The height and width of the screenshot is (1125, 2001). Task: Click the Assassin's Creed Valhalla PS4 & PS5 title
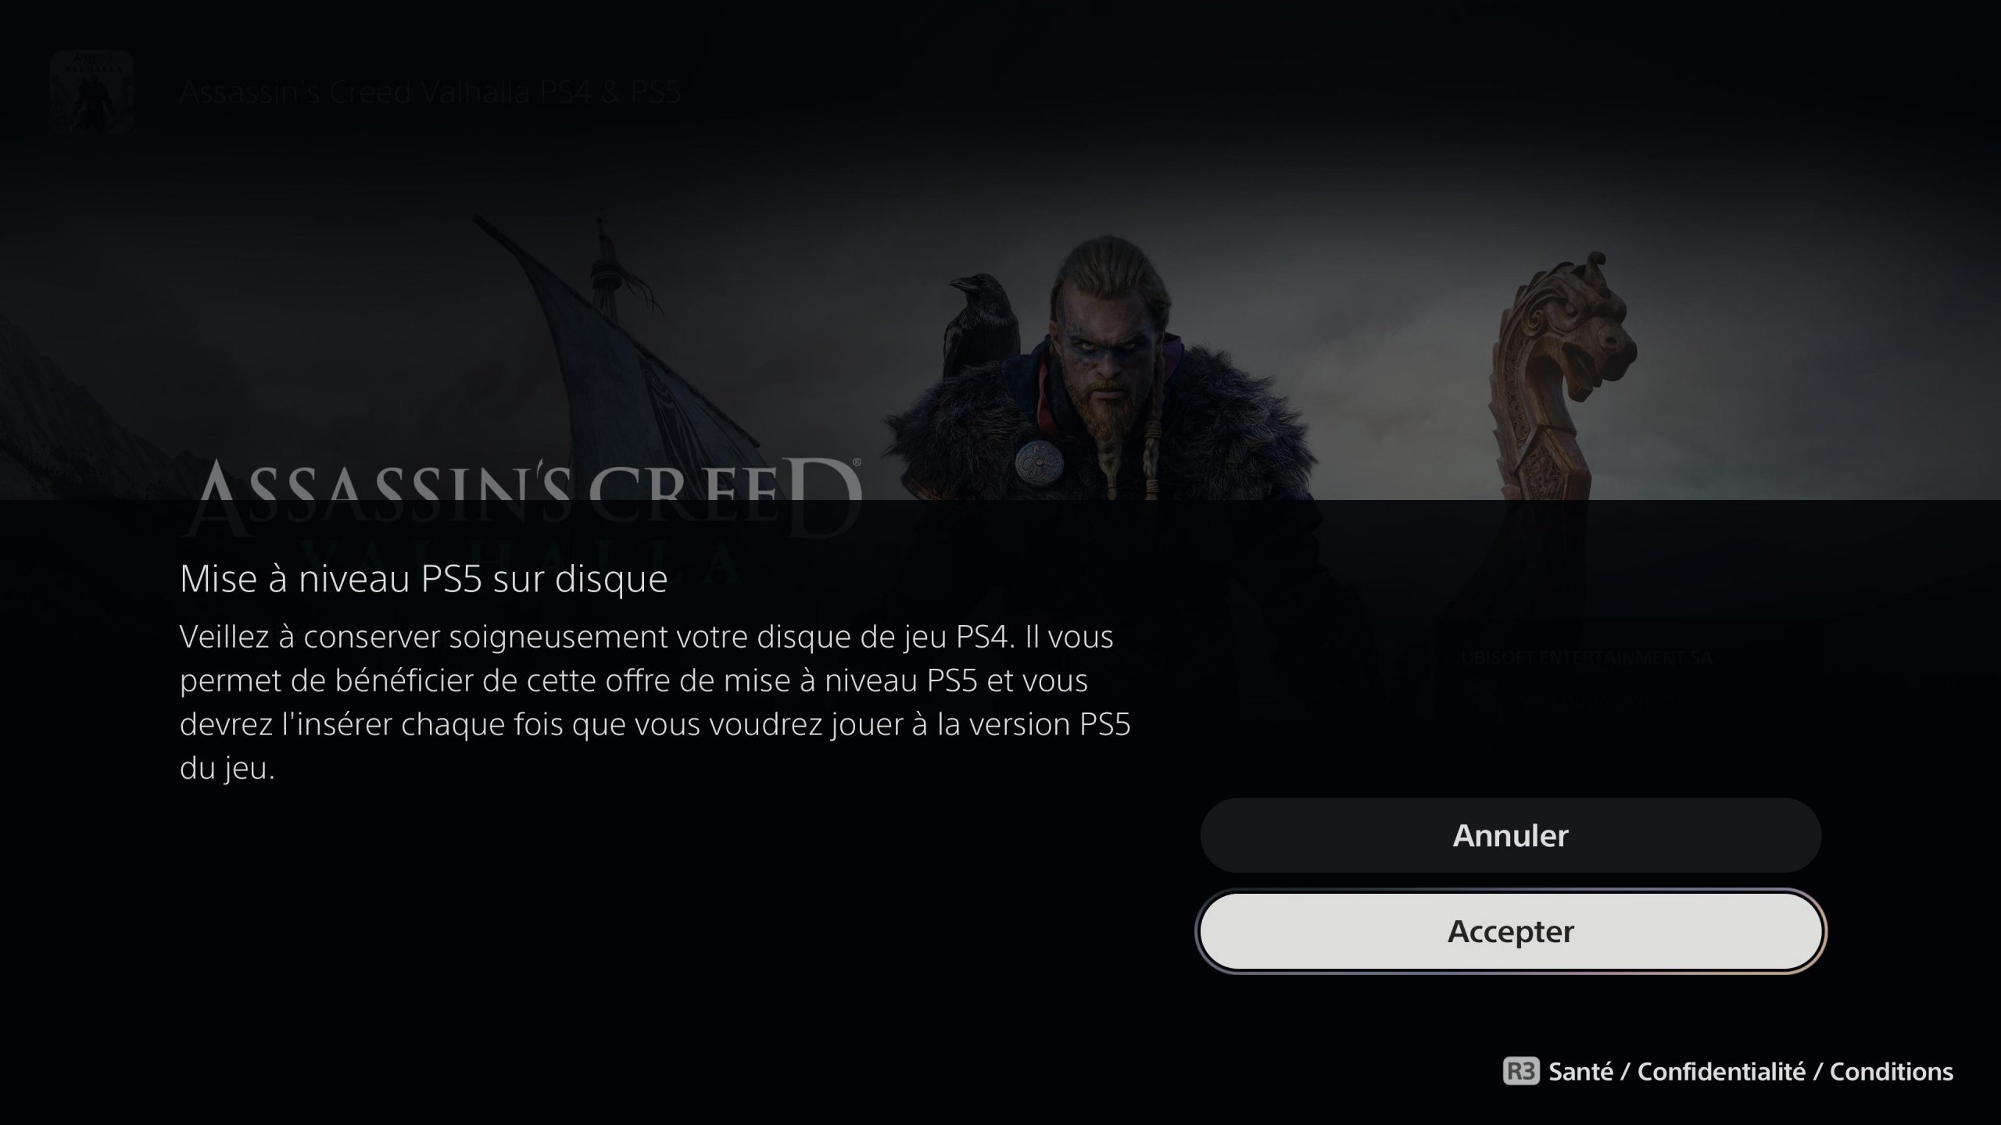[x=431, y=92]
